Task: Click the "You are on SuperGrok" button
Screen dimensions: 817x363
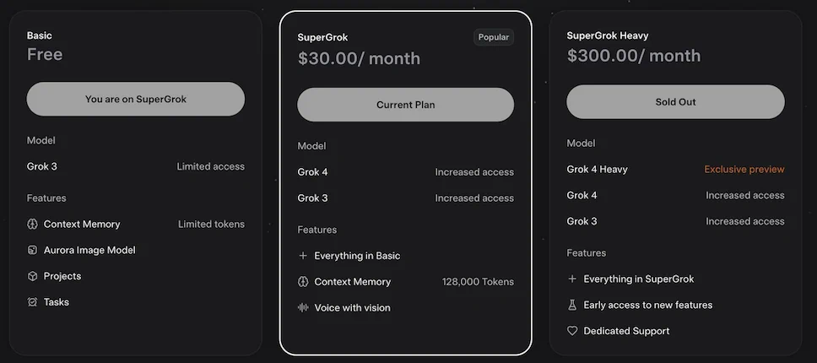Action: [x=136, y=99]
